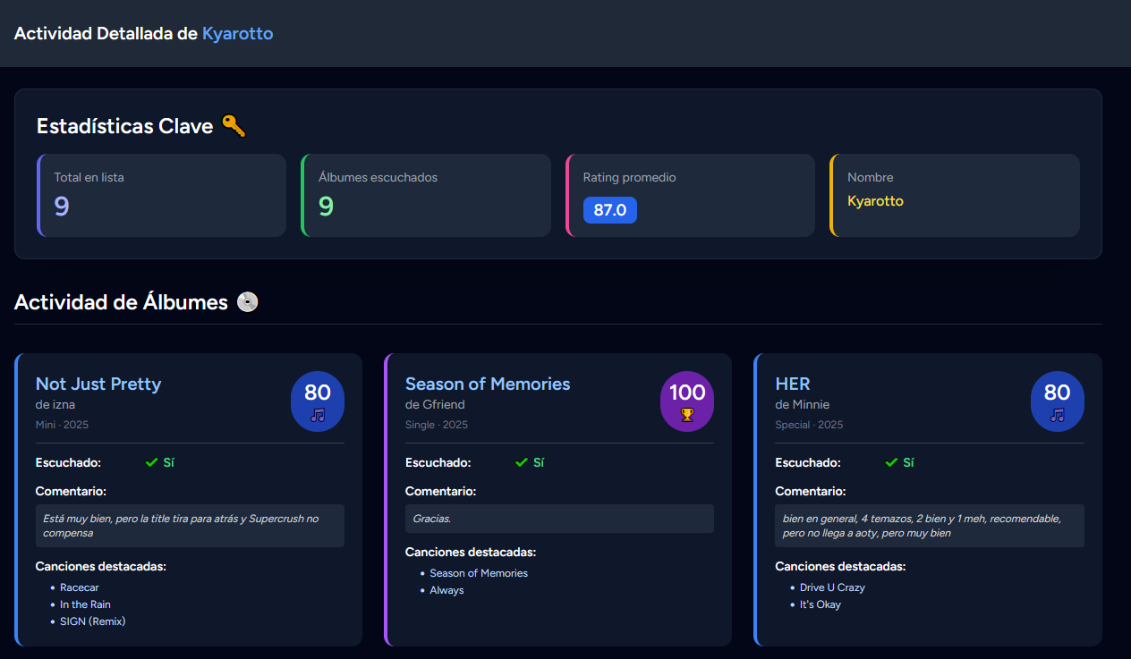Click the Drive U Crazy highlighted song
Screen dimensions: 1131x659
(x=832, y=587)
